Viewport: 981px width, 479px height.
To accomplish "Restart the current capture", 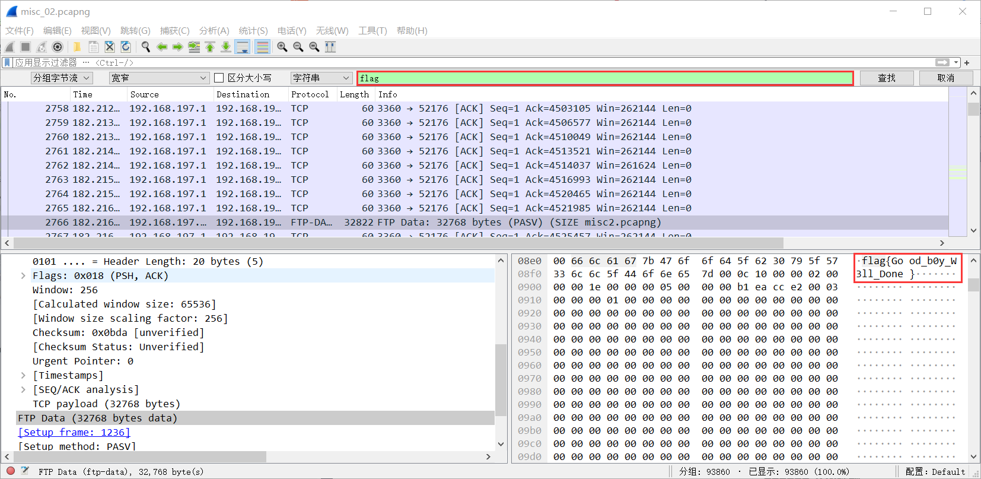I will click(x=42, y=47).
